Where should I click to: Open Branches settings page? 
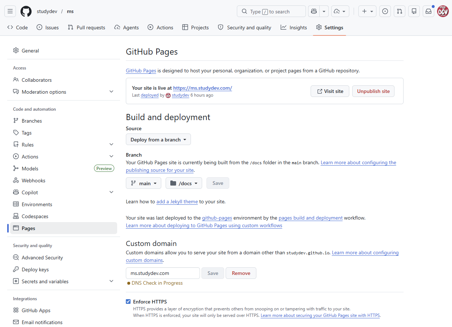[x=64, y=121]
